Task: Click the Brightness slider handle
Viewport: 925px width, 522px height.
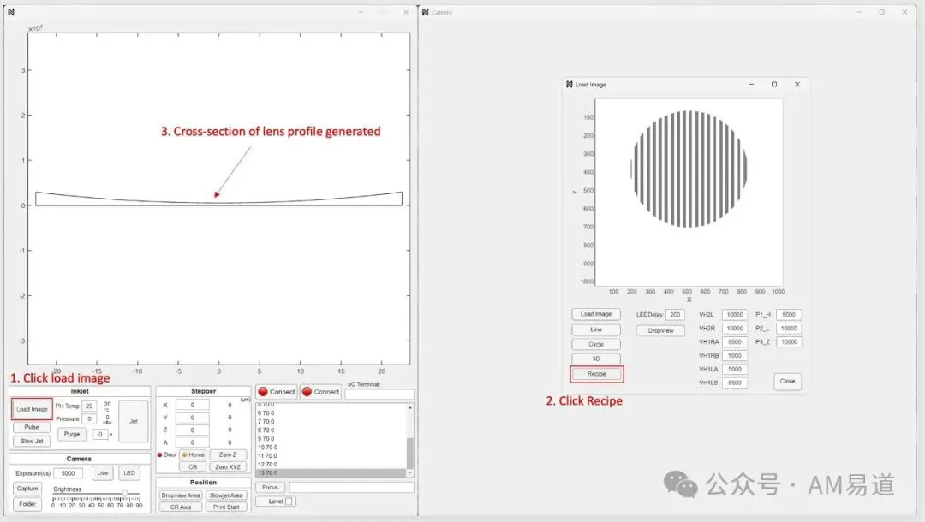Action: (124, 493)
